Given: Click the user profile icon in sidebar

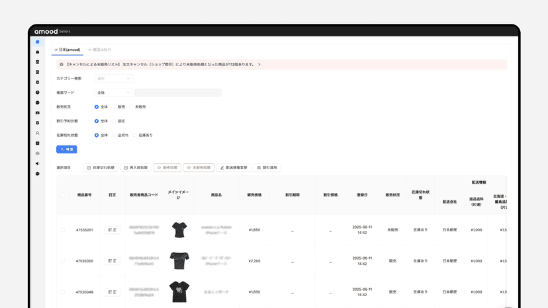Looking at the screenshot, I should 38,133.
